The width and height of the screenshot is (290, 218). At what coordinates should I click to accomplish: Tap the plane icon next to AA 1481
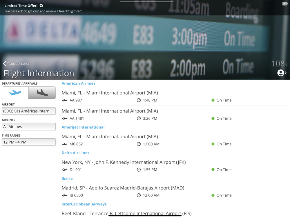pyautogui.click(x=65, y=119)
